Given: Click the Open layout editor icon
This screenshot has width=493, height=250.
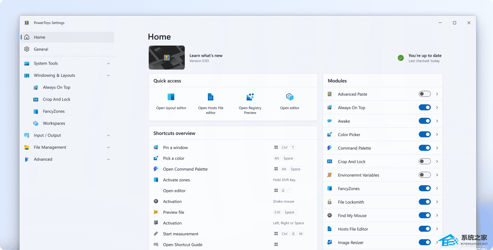Looking at the screenshot, I should 171,97.
